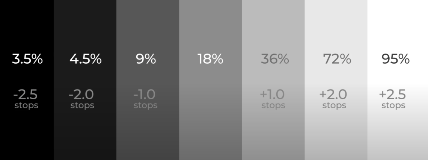Screen dimensions: 428x160
Task: Pick the very light 72% swatch
Action: [336, 80]
